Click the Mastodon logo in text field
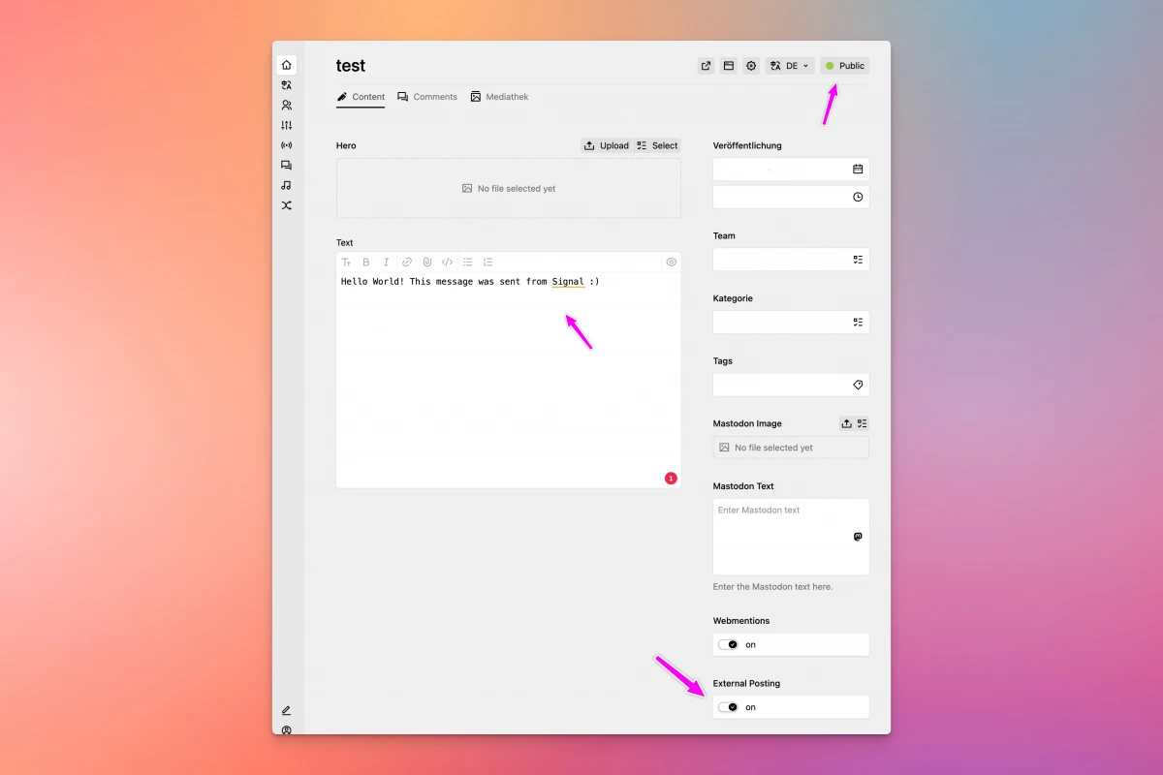 (x=858, y=537)
